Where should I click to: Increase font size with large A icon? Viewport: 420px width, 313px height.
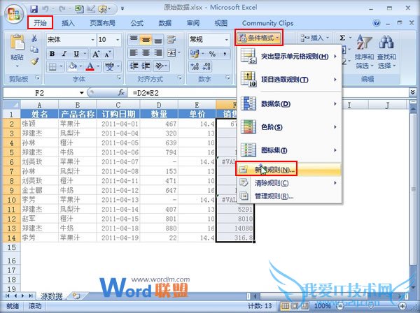click(x=96, y=54)
